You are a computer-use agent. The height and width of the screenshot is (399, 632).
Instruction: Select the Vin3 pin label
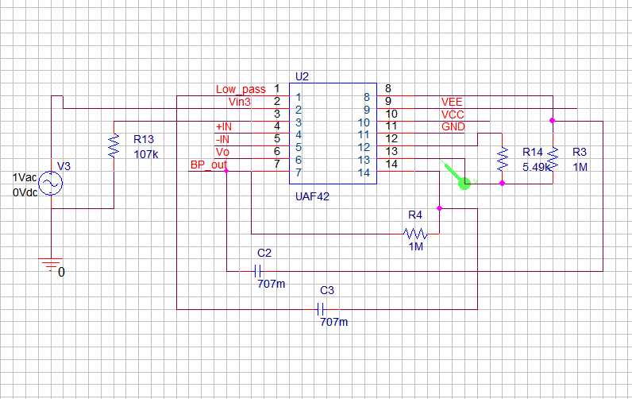(240, 102)
